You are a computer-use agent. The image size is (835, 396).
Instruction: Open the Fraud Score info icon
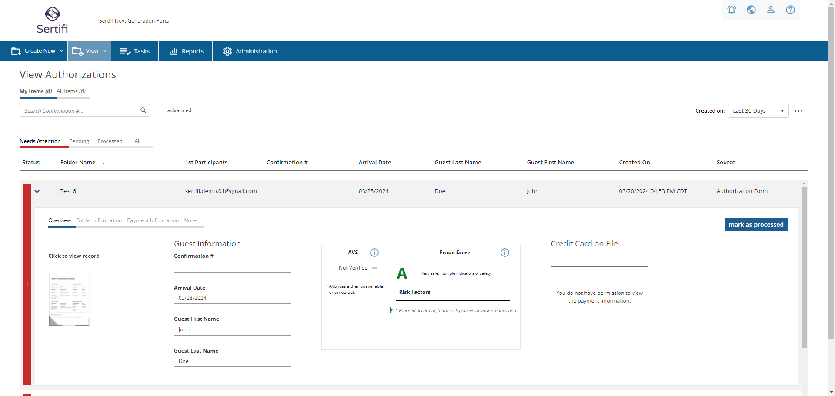pos(505,253)
